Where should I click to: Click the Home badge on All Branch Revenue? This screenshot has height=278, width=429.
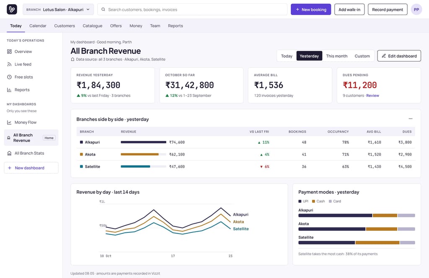49,138
